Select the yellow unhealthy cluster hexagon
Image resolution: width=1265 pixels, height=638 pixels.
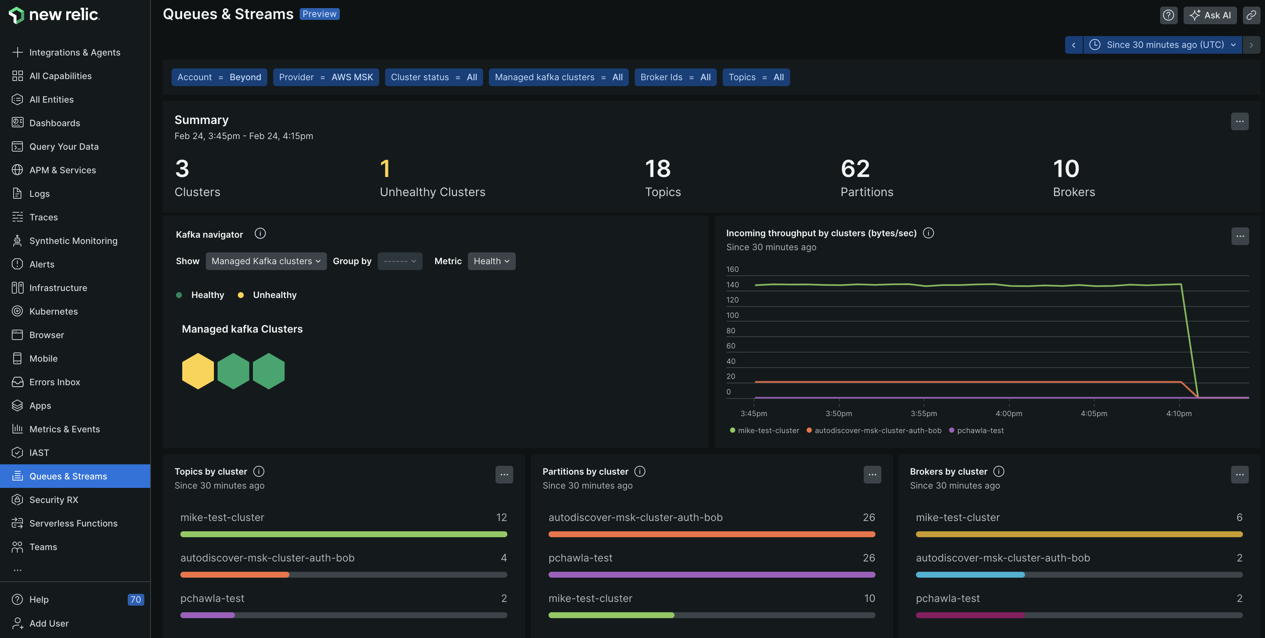tap(198, 371)
